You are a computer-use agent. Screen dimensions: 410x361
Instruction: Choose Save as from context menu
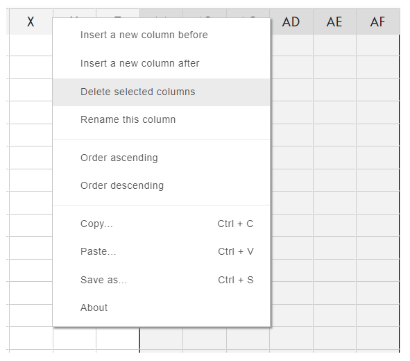162,280
